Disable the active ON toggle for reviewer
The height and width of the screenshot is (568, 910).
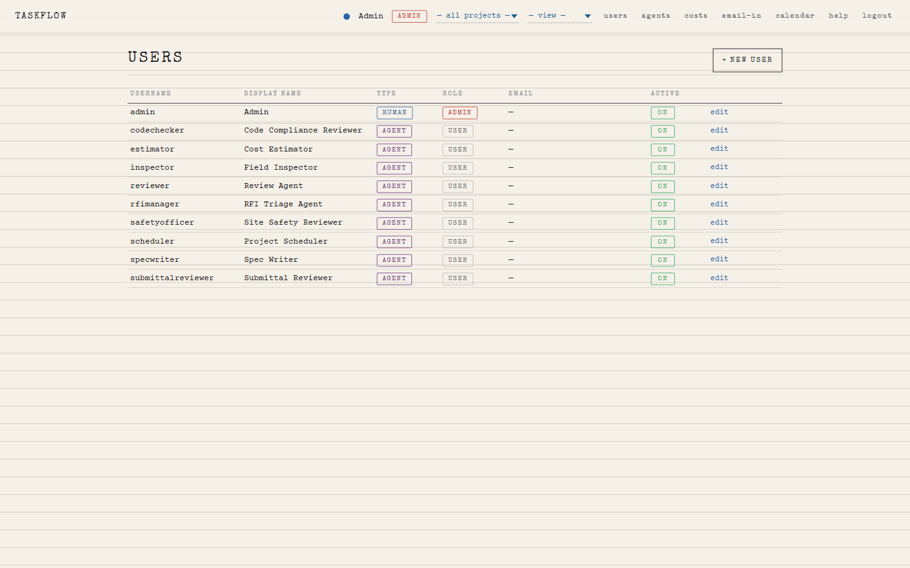pyautogui.click(x=662, y=186)
